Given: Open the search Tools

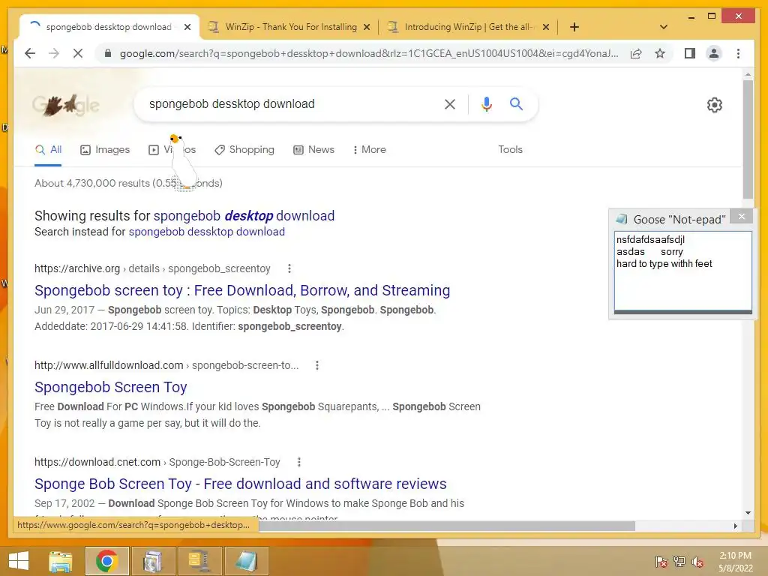Looking at the screenshot, I should click(510, 150).
